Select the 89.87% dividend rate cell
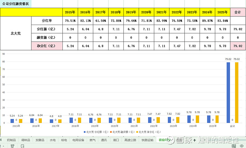 click(207, 21)
